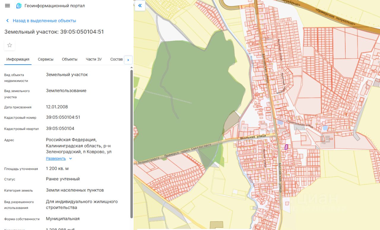Select the highlighted purple parcel on map
Viewport: 380px width, 230px height.
coord(286,147)
